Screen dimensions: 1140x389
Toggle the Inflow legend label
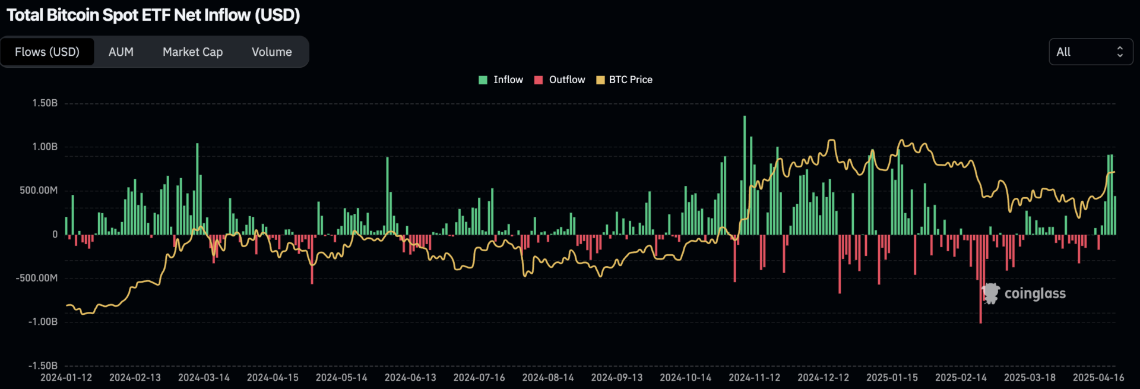coord(508,80)
